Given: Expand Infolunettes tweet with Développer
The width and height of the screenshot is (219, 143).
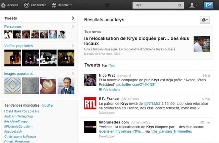Looking at the screenshot, I should pyautogui.click(x=107, y=136).
